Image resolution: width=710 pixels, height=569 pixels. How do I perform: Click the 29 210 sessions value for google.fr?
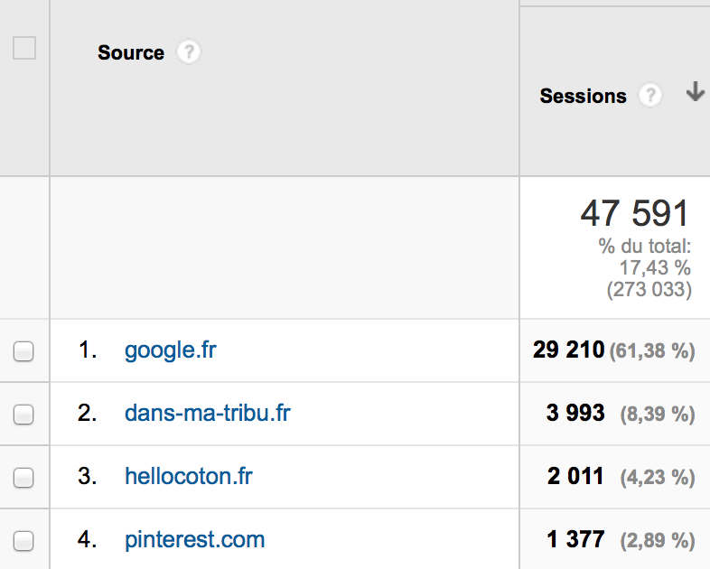click(x=568, y=350)
